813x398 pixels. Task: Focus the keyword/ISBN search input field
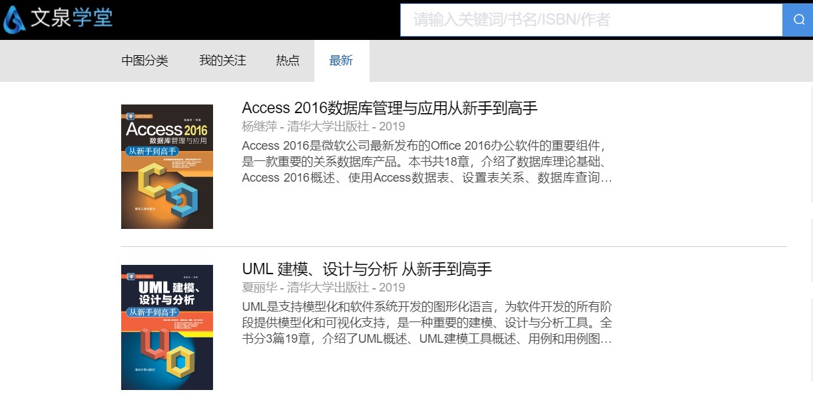point(591,20)
